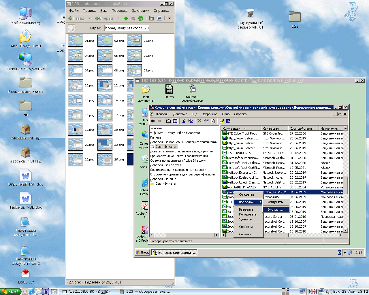
Task: Open the Вперёд history dropdown arrow
Action: 118,18
